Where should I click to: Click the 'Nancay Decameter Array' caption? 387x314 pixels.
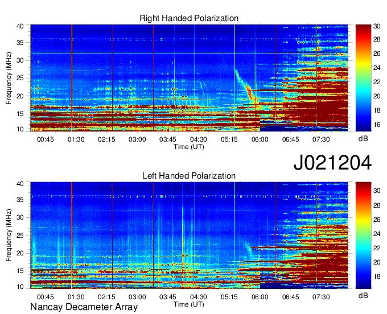[84, 307]
